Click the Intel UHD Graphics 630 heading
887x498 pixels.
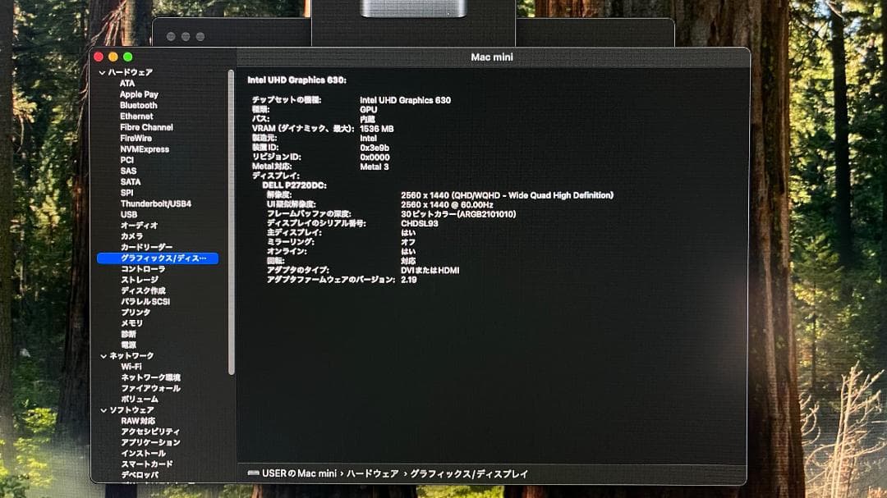click(297, 80)
